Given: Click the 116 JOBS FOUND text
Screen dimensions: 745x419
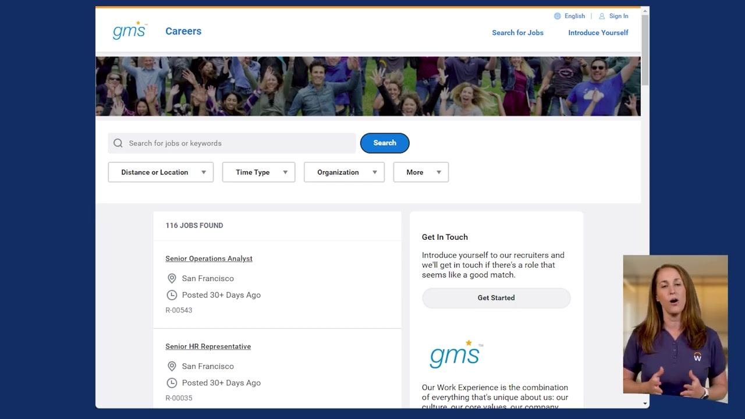Looking at the screenshot, I should click(x=194, y=225).
